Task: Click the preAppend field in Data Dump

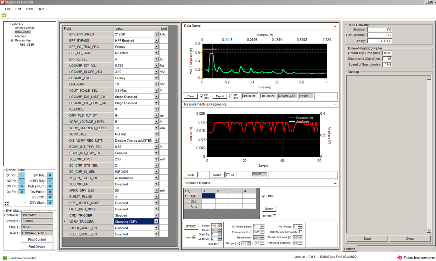Action: pyautogui.click(x=250, y=96)
